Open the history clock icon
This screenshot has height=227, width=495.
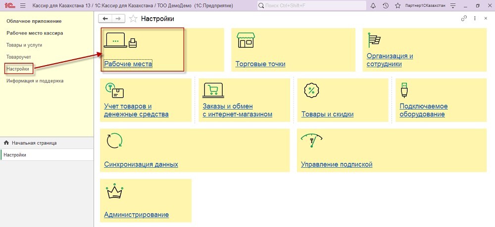386,5
